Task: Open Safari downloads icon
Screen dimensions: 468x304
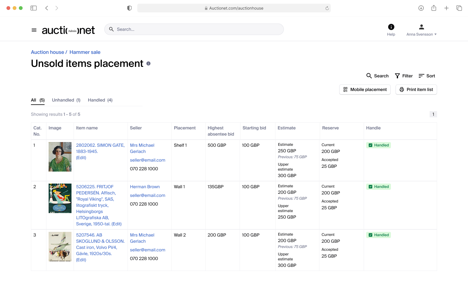Action: click(x=421, y=8)
